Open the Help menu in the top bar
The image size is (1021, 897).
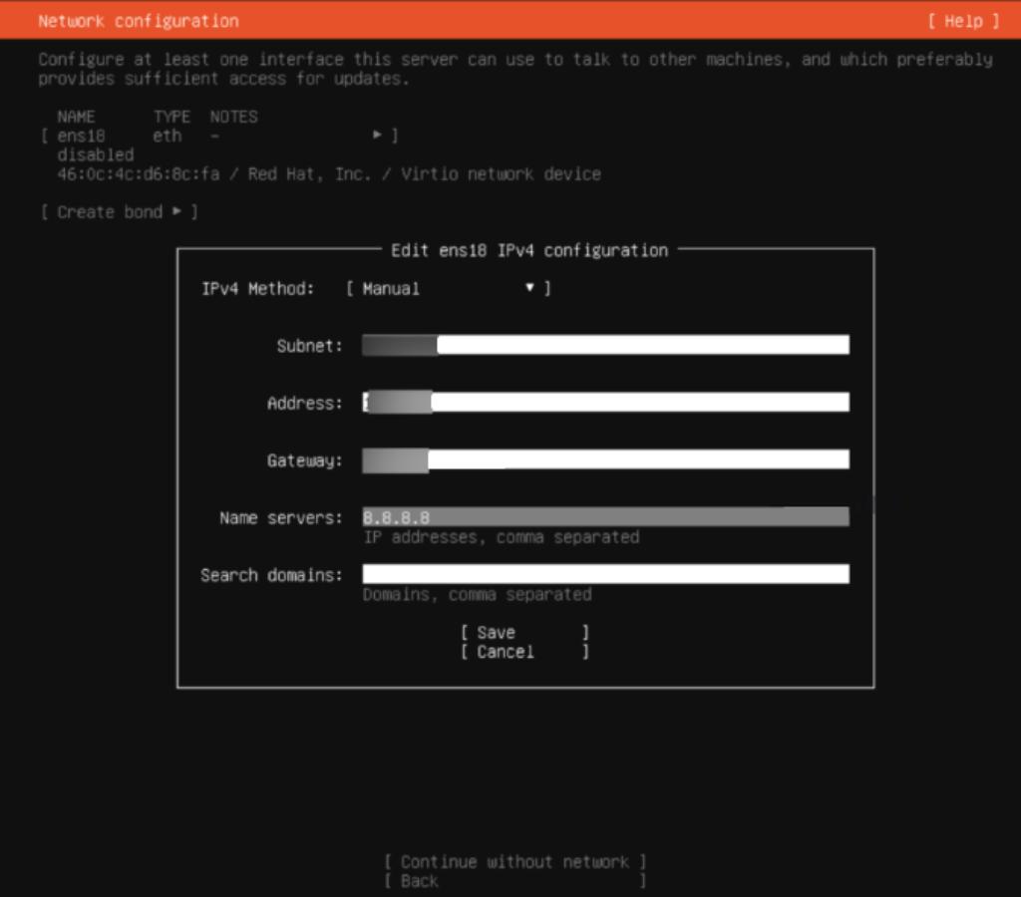click(963, 20)
